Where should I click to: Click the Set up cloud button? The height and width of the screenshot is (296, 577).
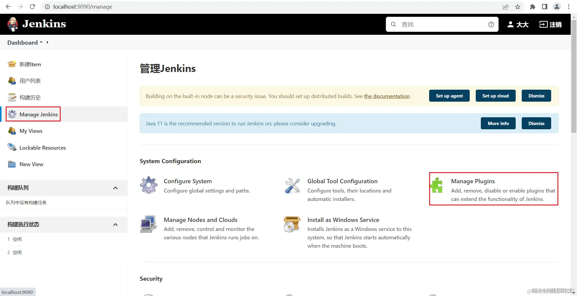496,96
